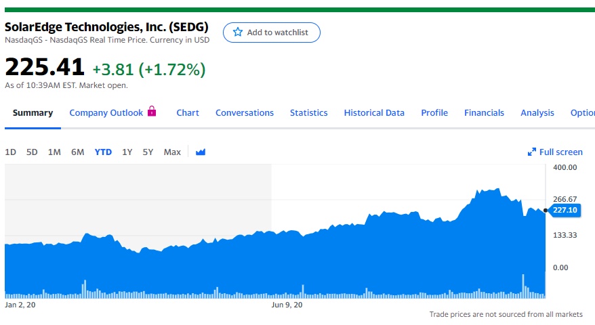The height and width of the screenshot is (325, 595).
Task: Click the NasdaqGS Real Time Price subtitle
Action: pyautogui.click(x=107, y=40)
